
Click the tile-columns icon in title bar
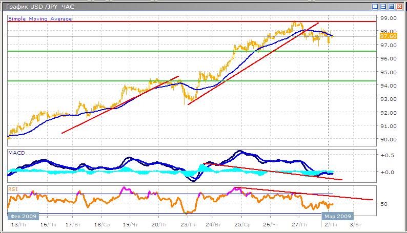tap(375, 6)
